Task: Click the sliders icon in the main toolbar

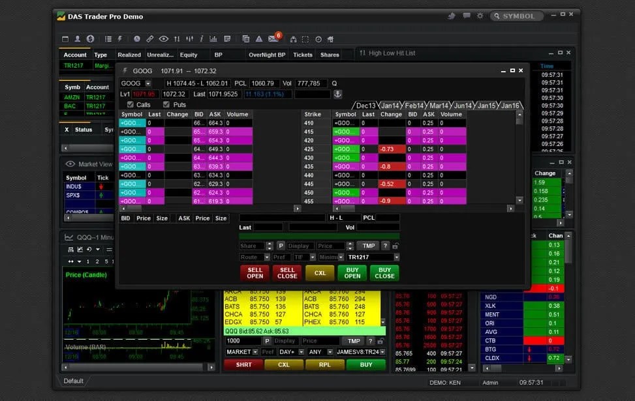Action: [x=189, y=39]
